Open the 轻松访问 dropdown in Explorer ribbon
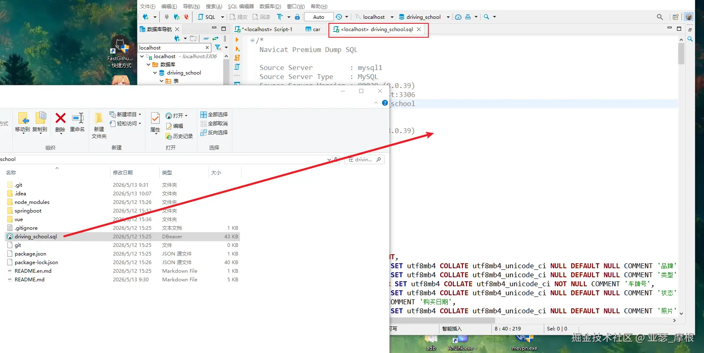Screen dimensions: 704x353 coord(125,123)
